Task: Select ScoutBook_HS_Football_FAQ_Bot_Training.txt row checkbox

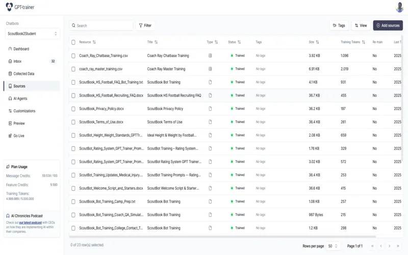Action: pyautogui.click(x=73, y=82)
